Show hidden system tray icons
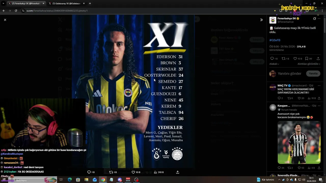326x183 pixels. [x=279, y=180]
